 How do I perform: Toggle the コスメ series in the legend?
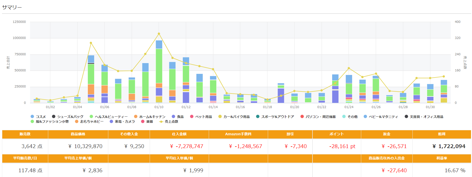tap(38, 117)
